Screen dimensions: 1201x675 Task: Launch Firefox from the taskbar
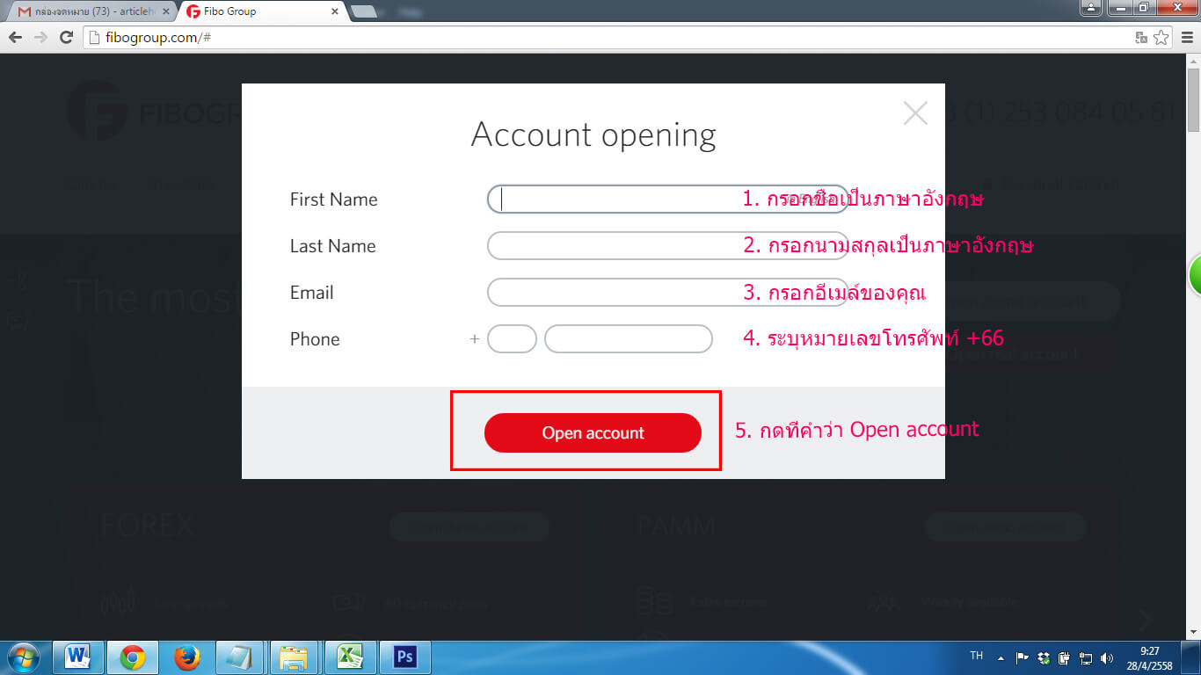(186, 657)
